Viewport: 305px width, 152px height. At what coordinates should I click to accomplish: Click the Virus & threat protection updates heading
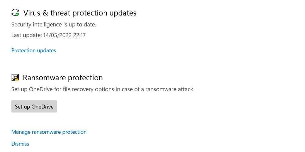point(80,13)
